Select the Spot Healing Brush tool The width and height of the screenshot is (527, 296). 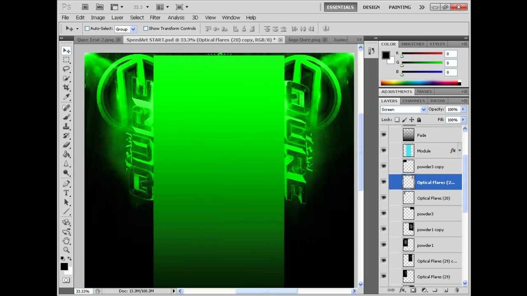coord(66,108)
